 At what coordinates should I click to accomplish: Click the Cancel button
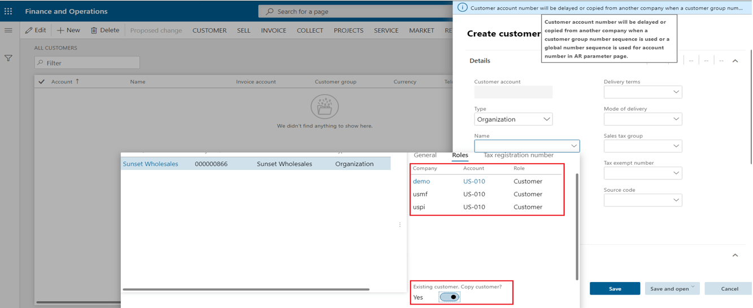click(x=729, y=289)
